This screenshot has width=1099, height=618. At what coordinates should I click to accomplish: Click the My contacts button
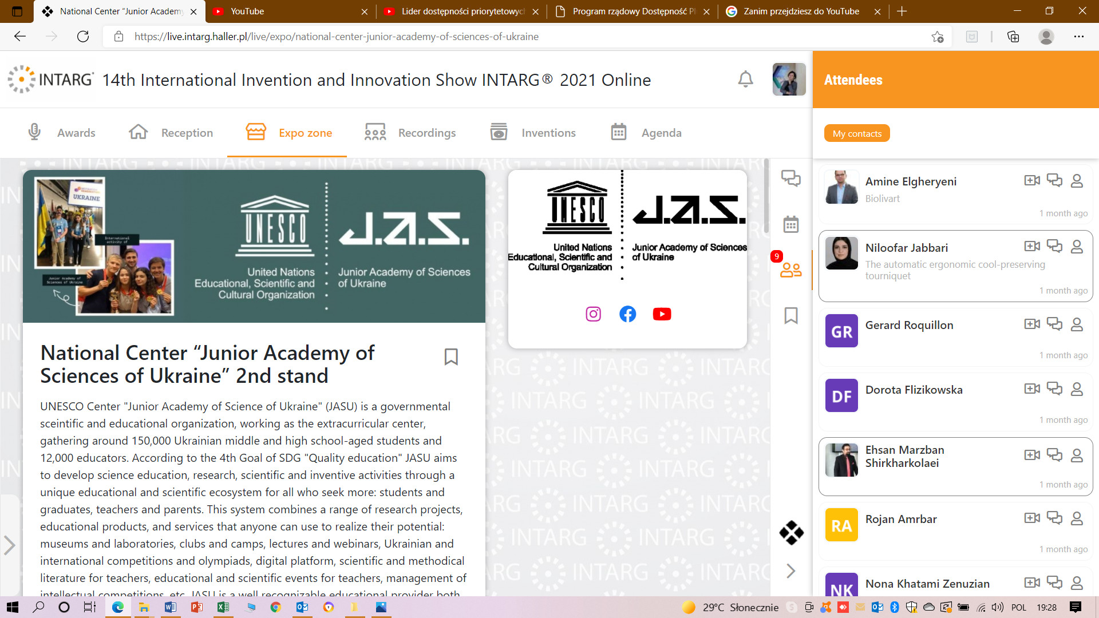click(857, 133)
